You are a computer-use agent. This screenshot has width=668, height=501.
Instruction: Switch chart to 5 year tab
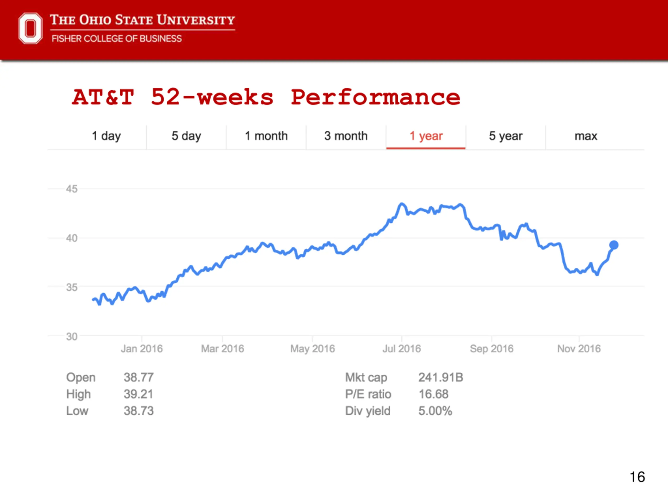pyautogui.click(x=505, y=136)
